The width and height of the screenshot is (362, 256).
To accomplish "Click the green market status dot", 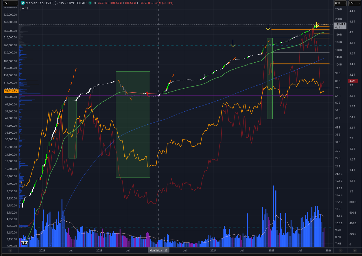I will click(x=90, y=3).
